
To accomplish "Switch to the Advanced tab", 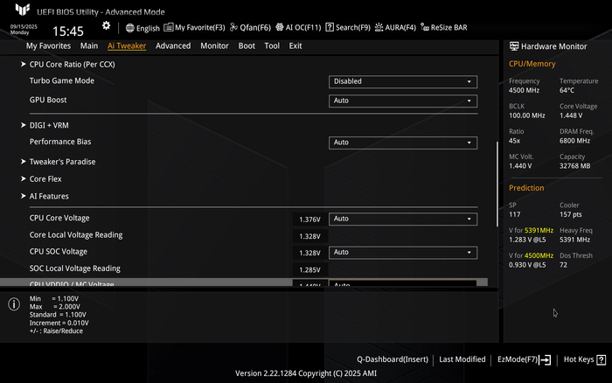I will pos(173,45).
